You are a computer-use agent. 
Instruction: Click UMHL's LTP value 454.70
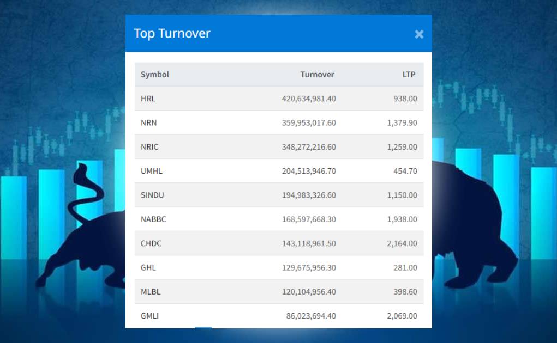(405, 171)
